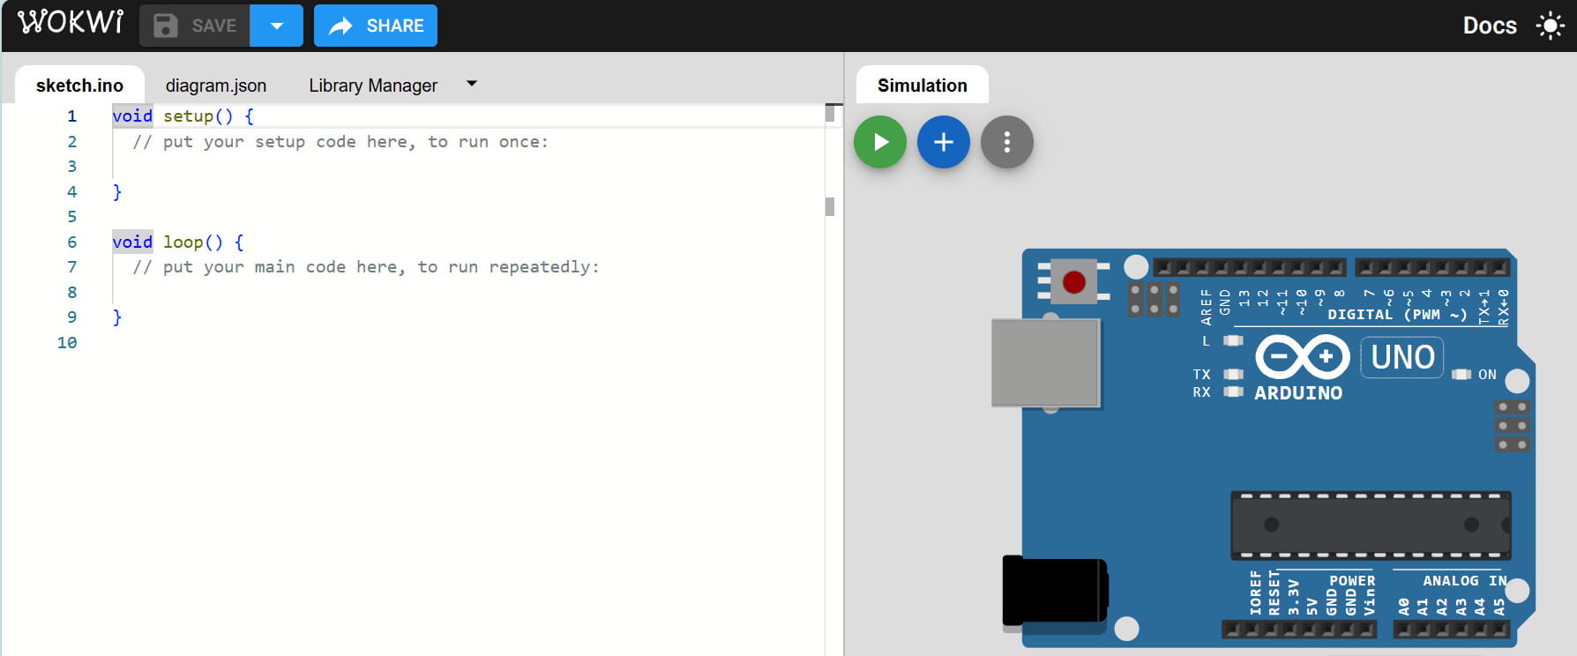Click the ICSP header below the ON LED
Viewport: 1577px width, 656px height.
pyautogui.click(x=1513, y=426)
